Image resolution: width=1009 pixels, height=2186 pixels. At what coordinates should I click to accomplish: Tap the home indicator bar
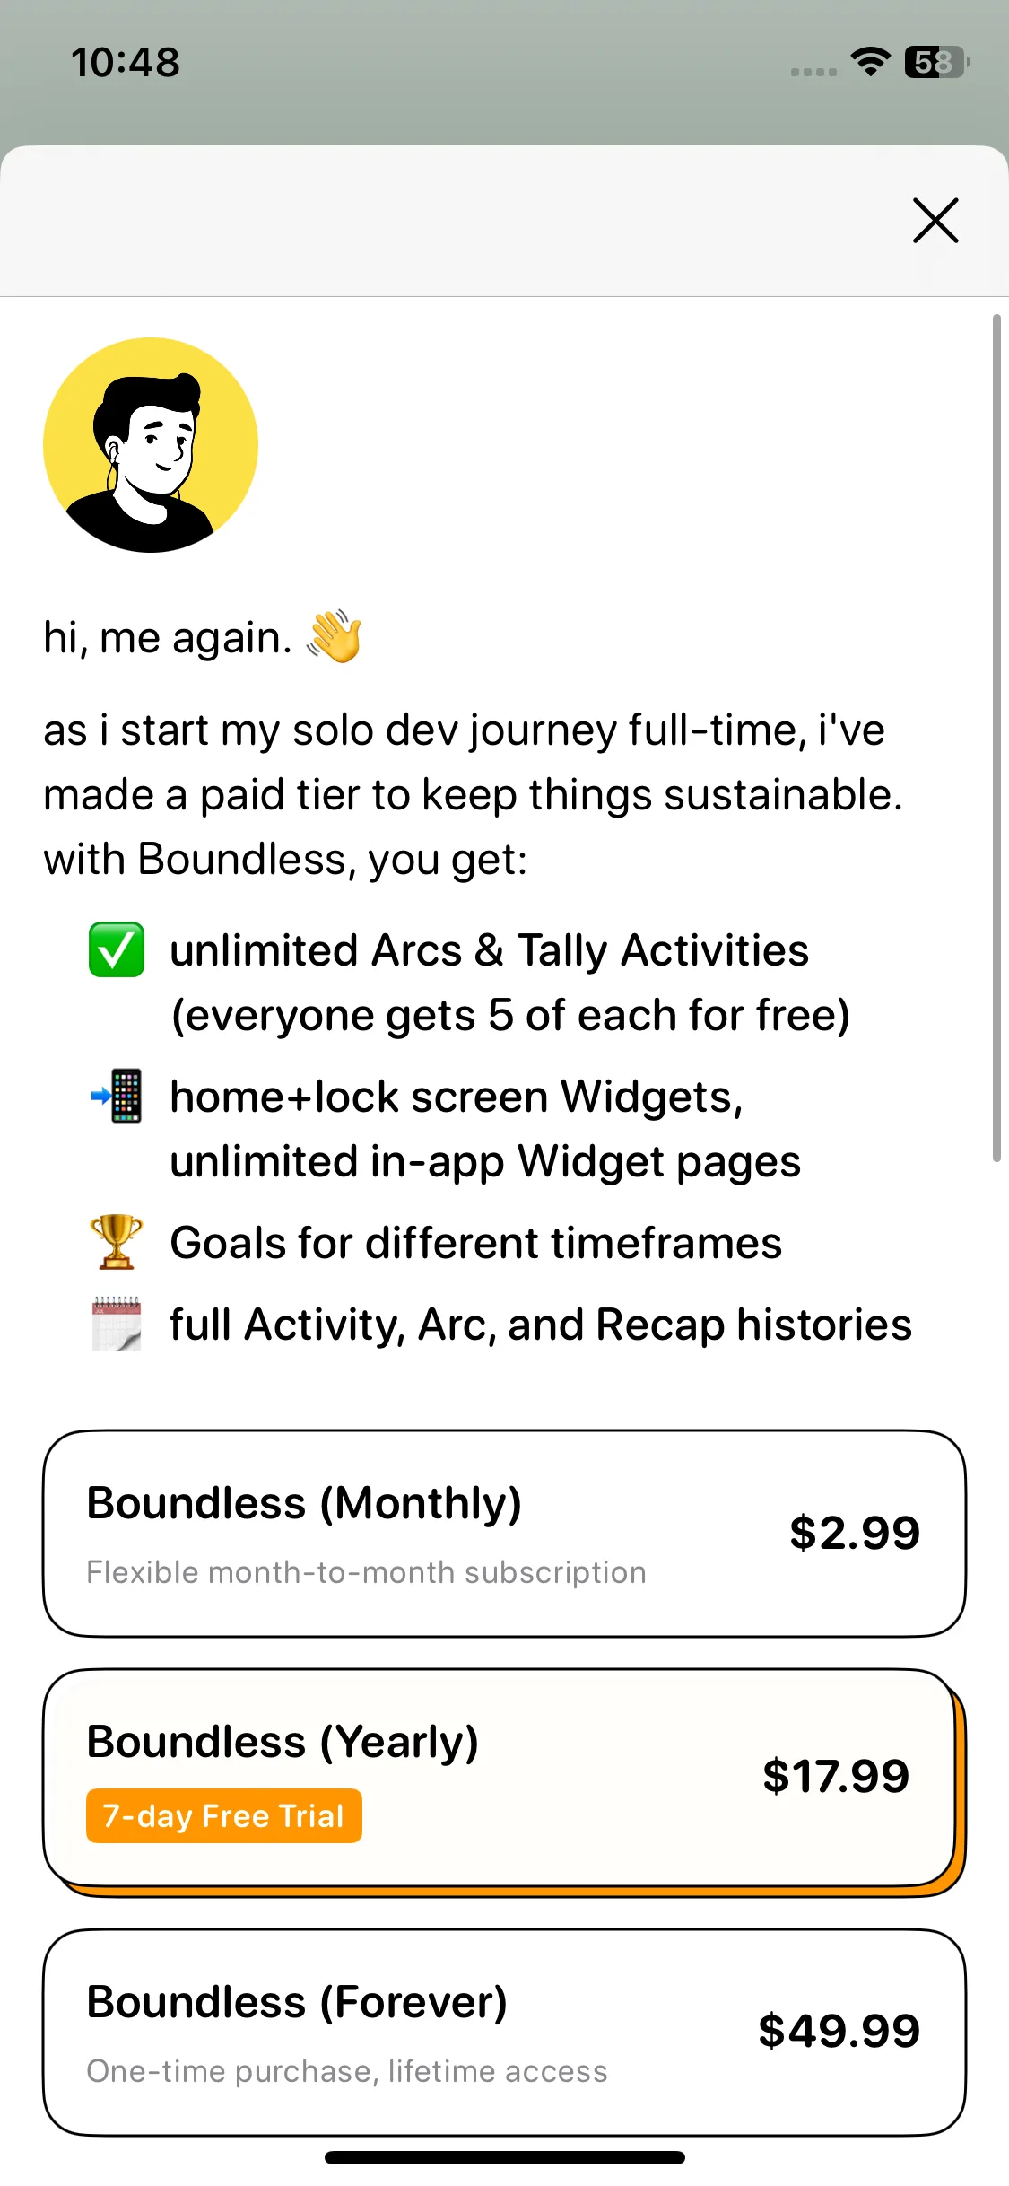coord(504,2157)
